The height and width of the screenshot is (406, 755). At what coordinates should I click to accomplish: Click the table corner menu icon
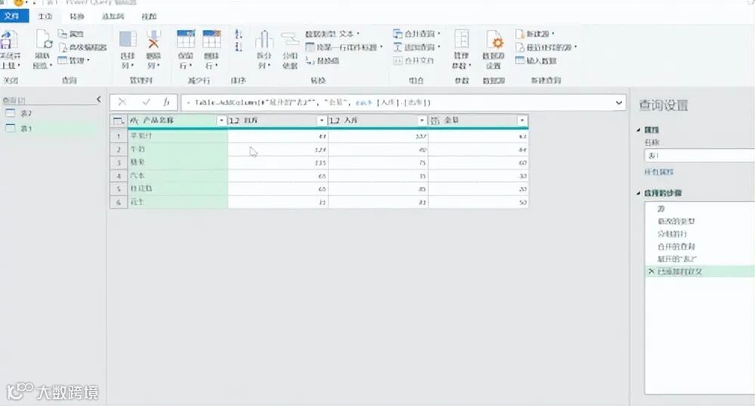click(119, 121)
